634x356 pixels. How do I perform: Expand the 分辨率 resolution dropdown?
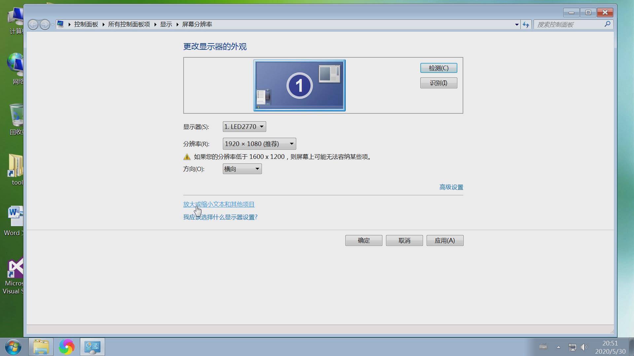291,143
